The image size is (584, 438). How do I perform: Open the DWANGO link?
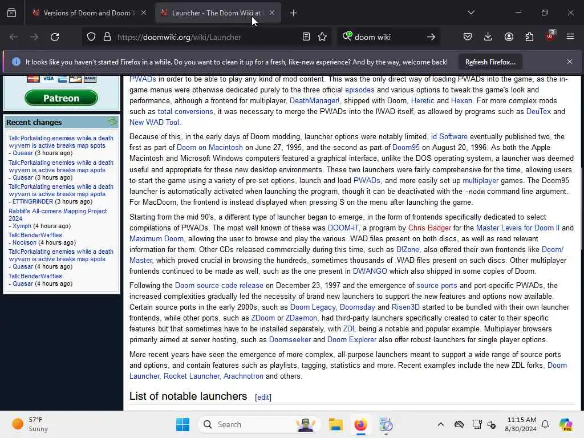click(x=370, y=271)
